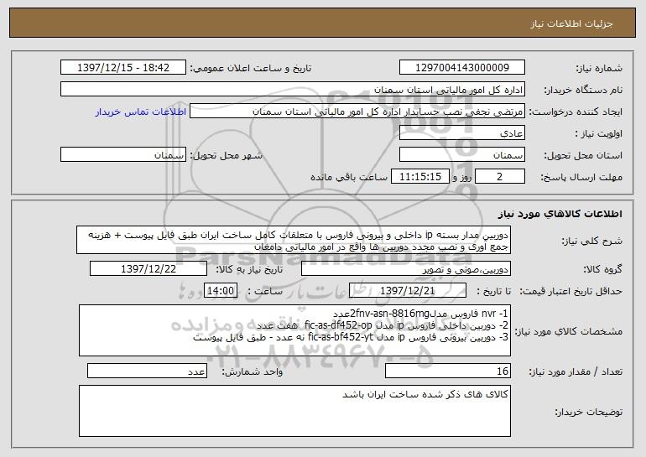Select the شماره نیاز field 1297004143000009
The height and width of the screenshot is (457, 646).
(461, 67)
